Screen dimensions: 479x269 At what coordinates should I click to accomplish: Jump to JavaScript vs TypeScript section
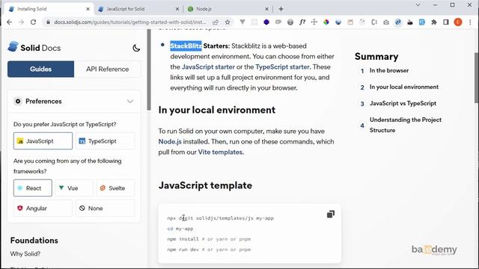403,103
